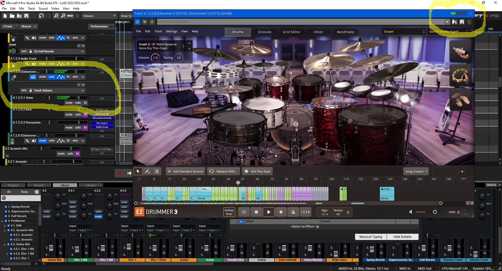Mute the 4.1.2.5 EZdrummer track
Screen dimensions: 502x271
point(42,77)
